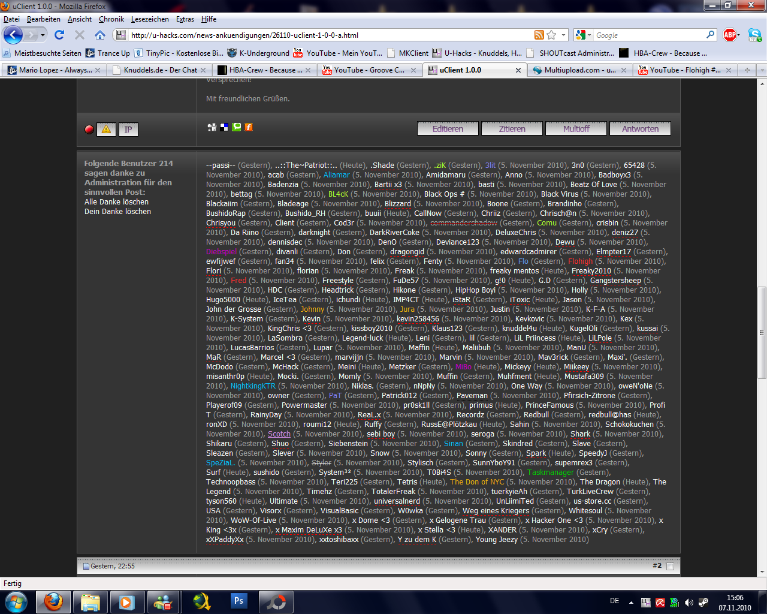Open the Lesezeichen menu
Screen dimensions: 767x614
(150, 19)
